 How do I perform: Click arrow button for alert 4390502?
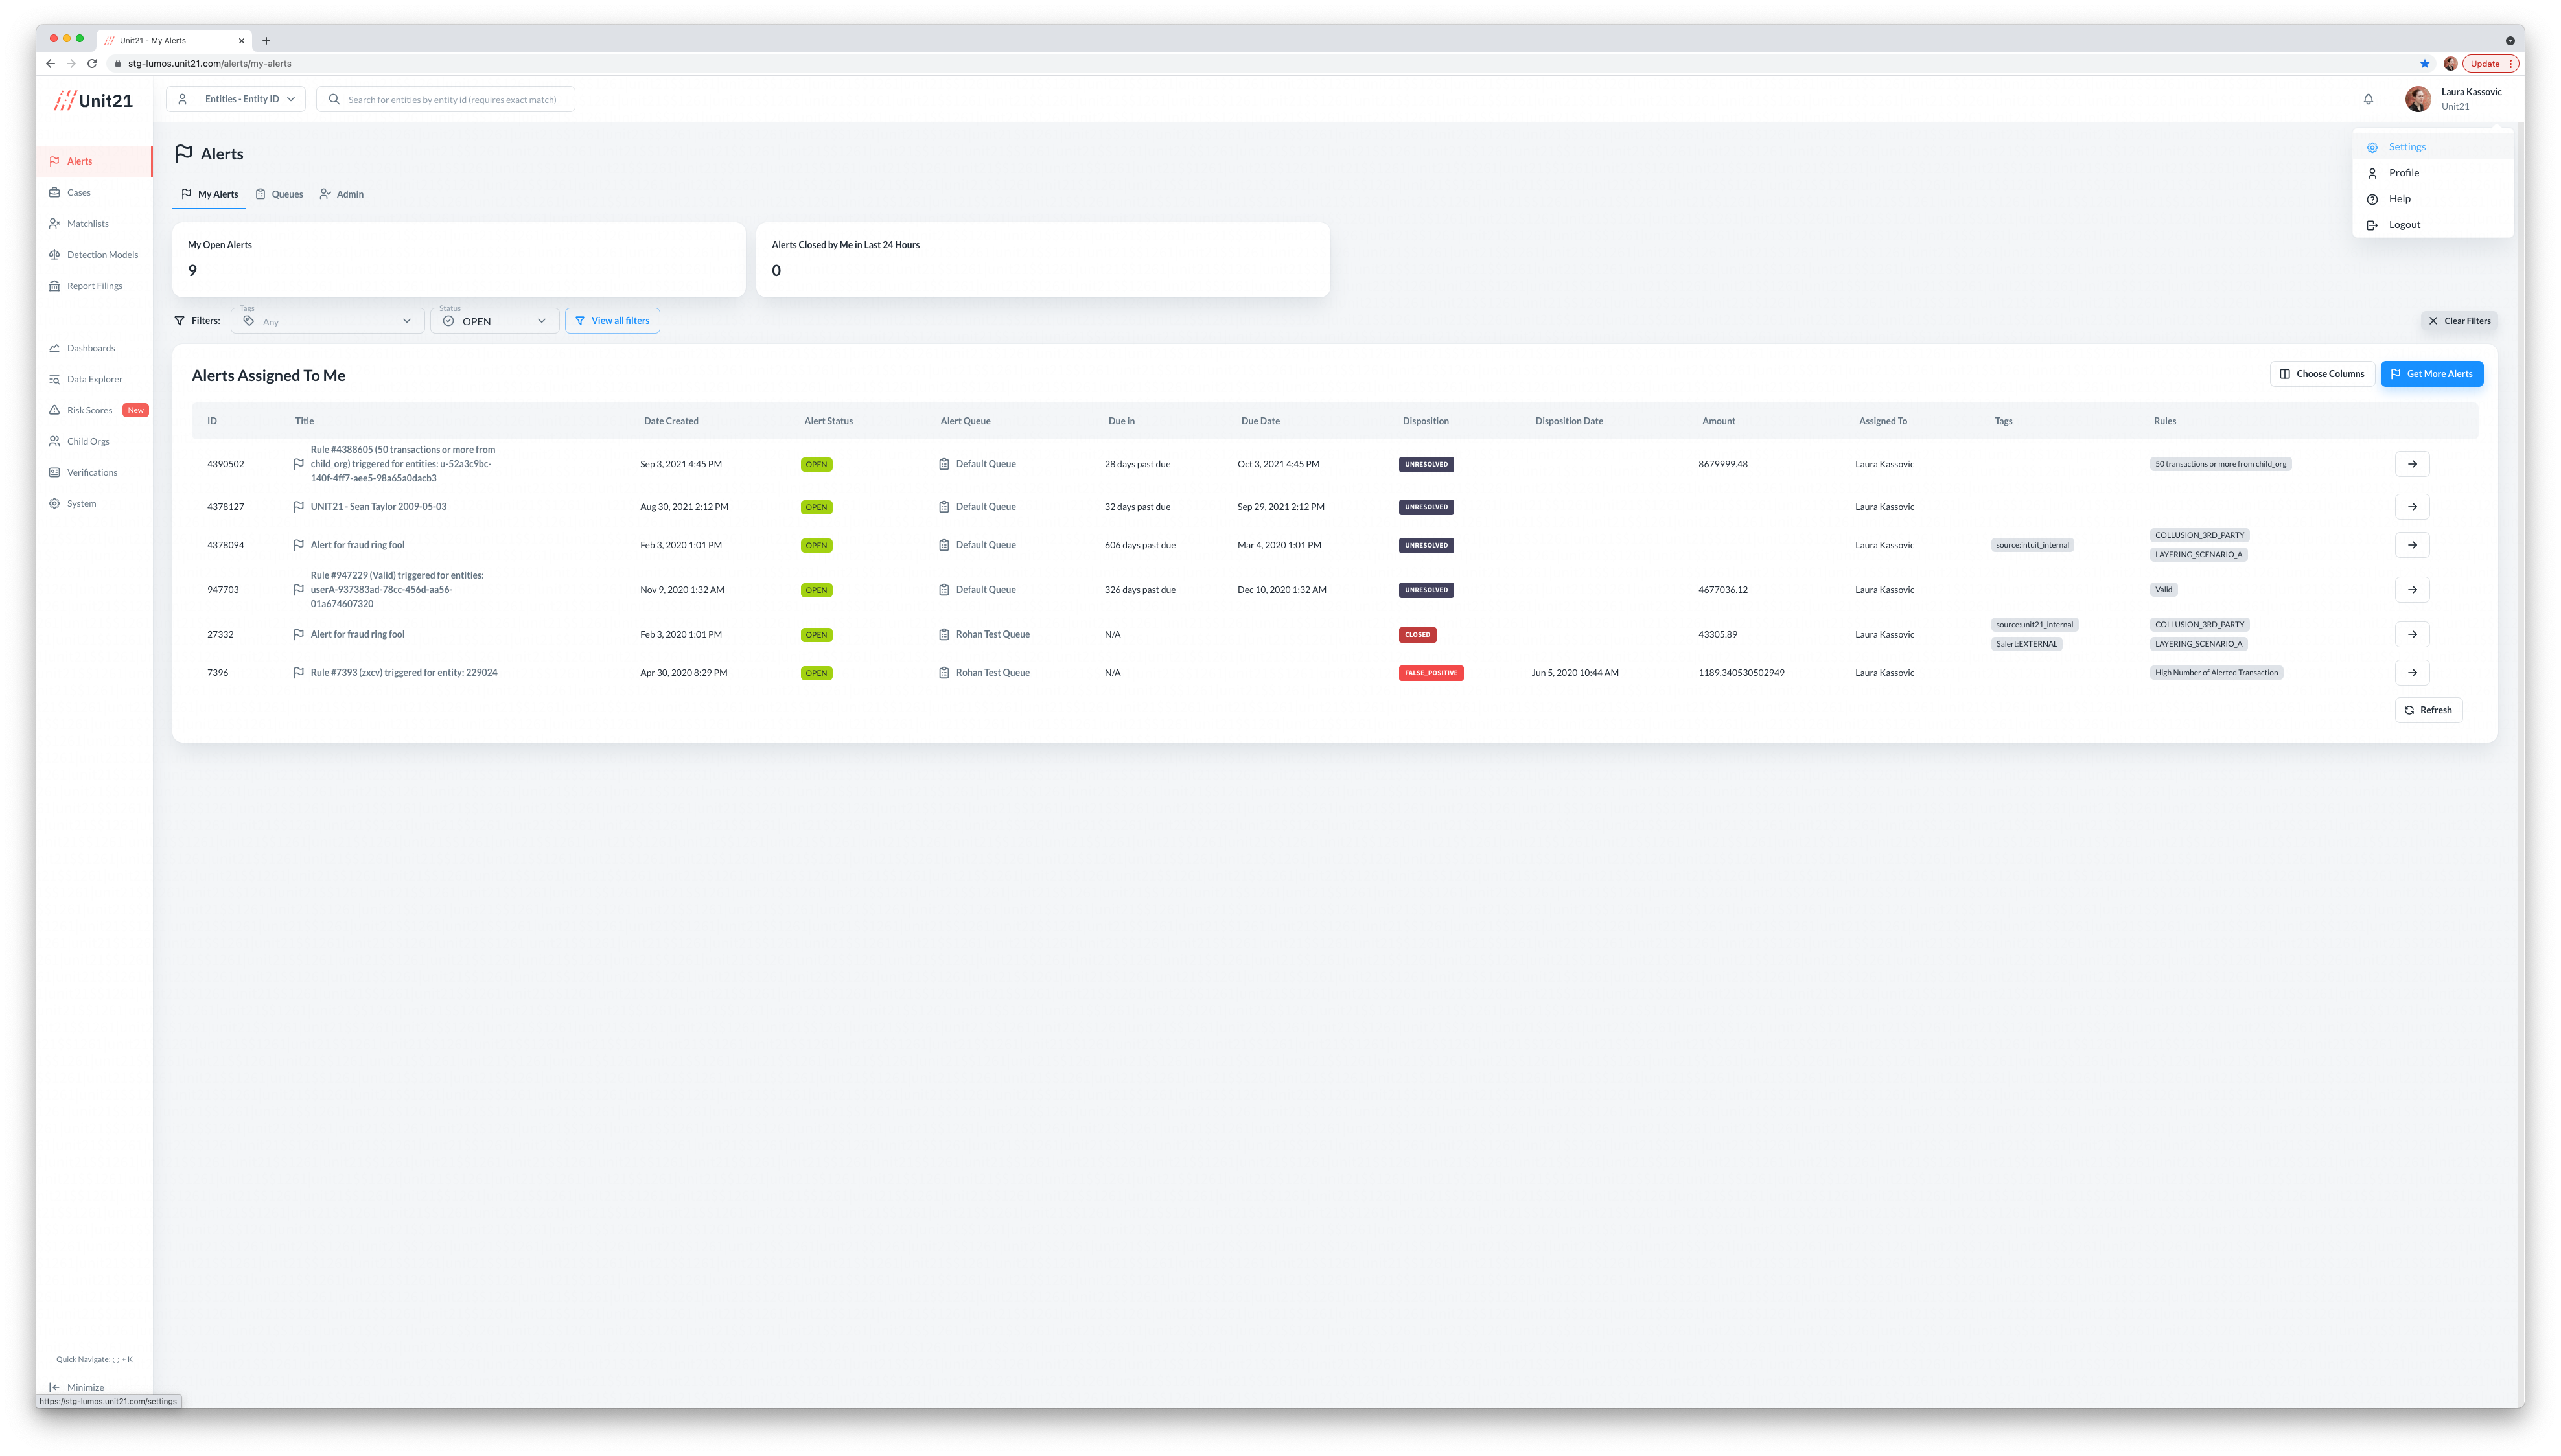point(2412,464)
